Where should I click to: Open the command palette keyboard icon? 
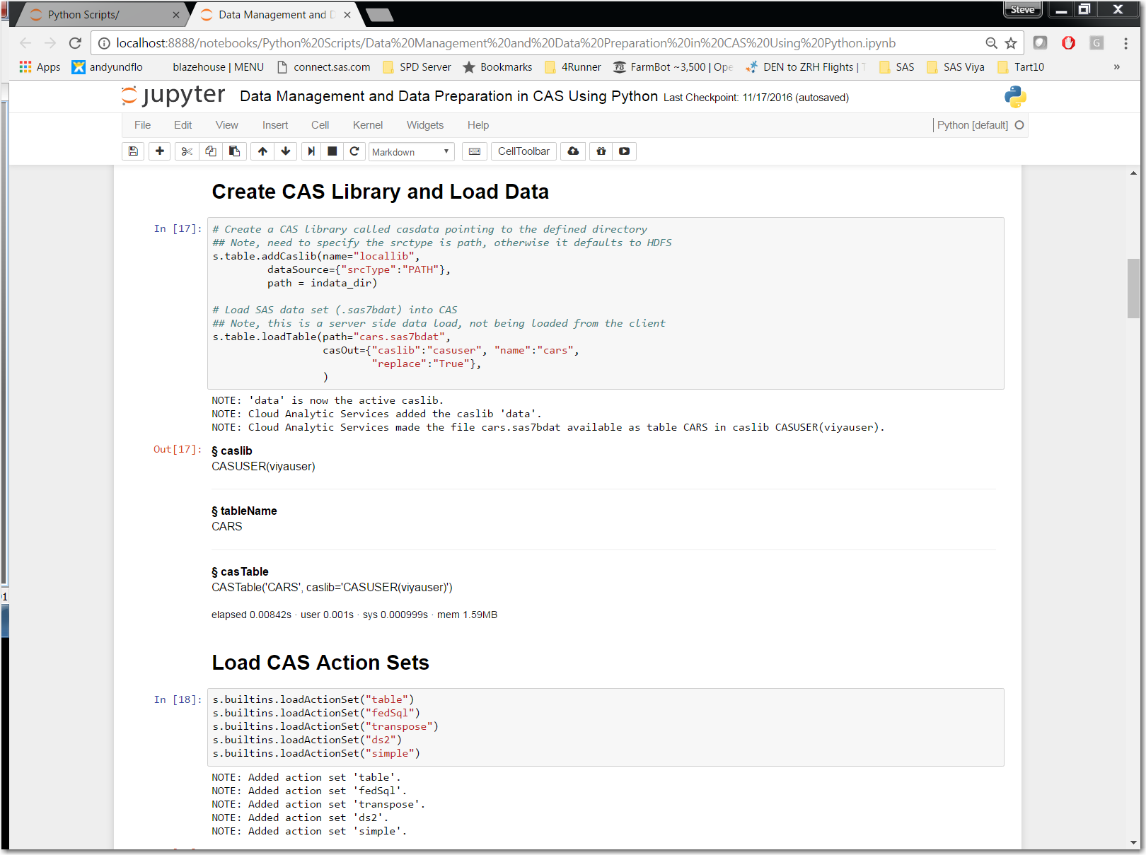click(475, 151)
